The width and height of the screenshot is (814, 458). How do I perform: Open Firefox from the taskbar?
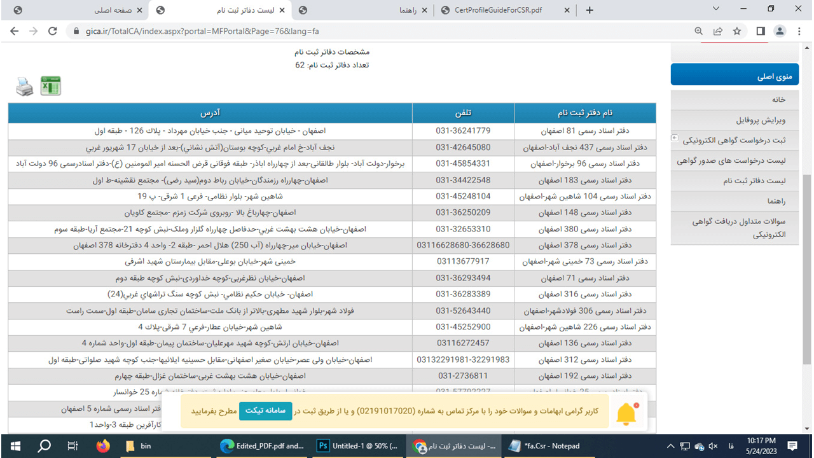(x=103, y=446)
